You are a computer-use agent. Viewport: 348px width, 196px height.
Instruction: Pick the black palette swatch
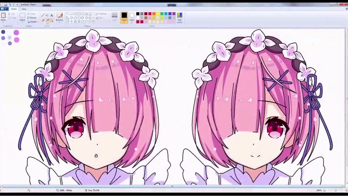pos(138,14)
